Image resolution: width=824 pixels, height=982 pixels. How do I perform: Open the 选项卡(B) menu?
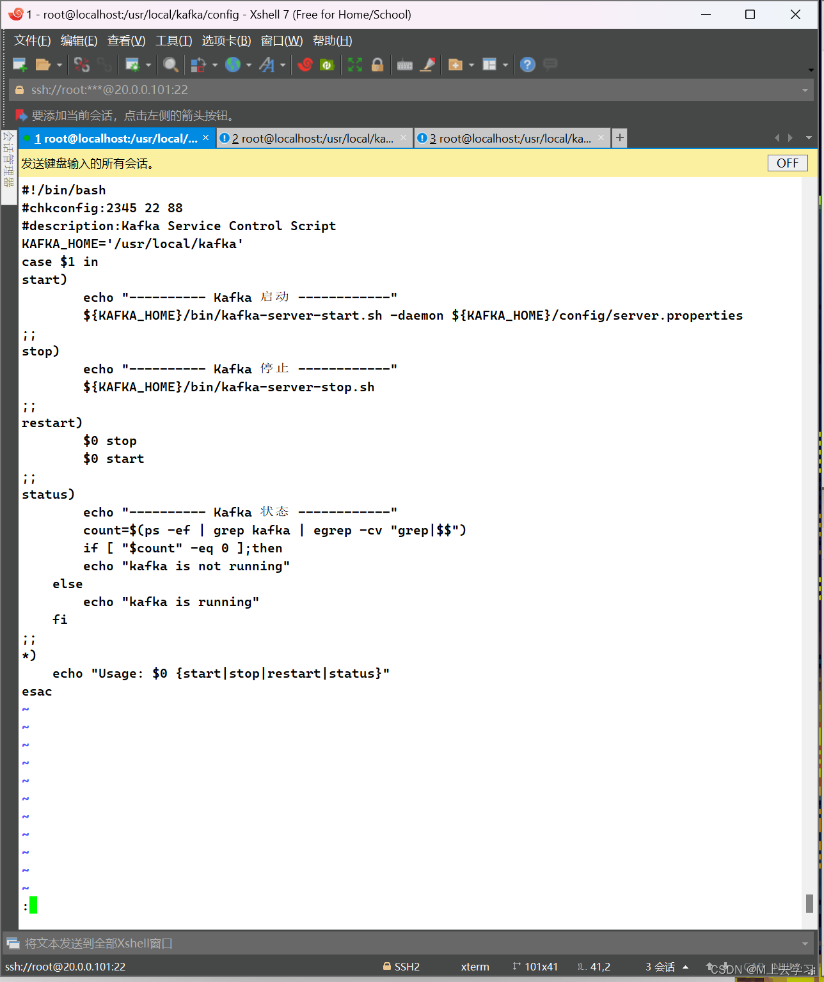coord(226,41)
